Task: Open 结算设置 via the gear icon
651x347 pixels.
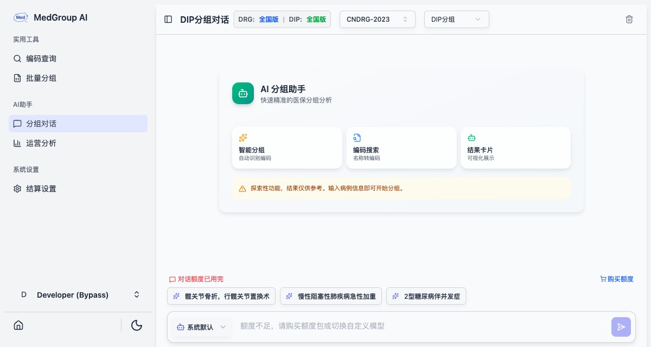Action: click(17, 189)
